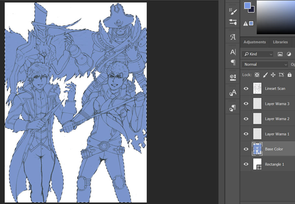The image size is (295, 204).
Task: Hide the Layer Warna 2 layer
Action: [246, 119]
